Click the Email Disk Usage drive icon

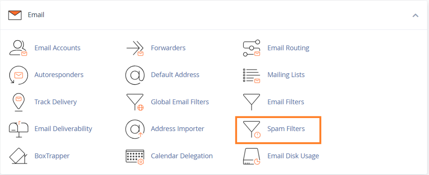click(x=251, y=157)
